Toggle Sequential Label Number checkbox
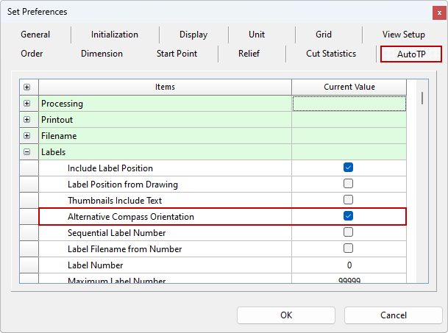Screen dimensions: 448x333 click(349, 232)
